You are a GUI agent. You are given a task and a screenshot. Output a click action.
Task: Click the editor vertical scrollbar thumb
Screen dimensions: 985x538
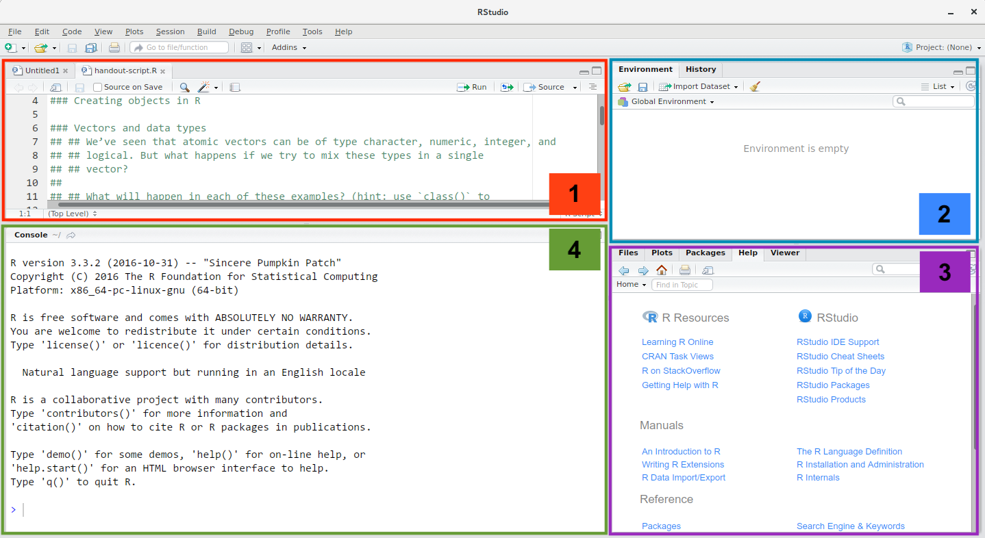click(601, 115)
